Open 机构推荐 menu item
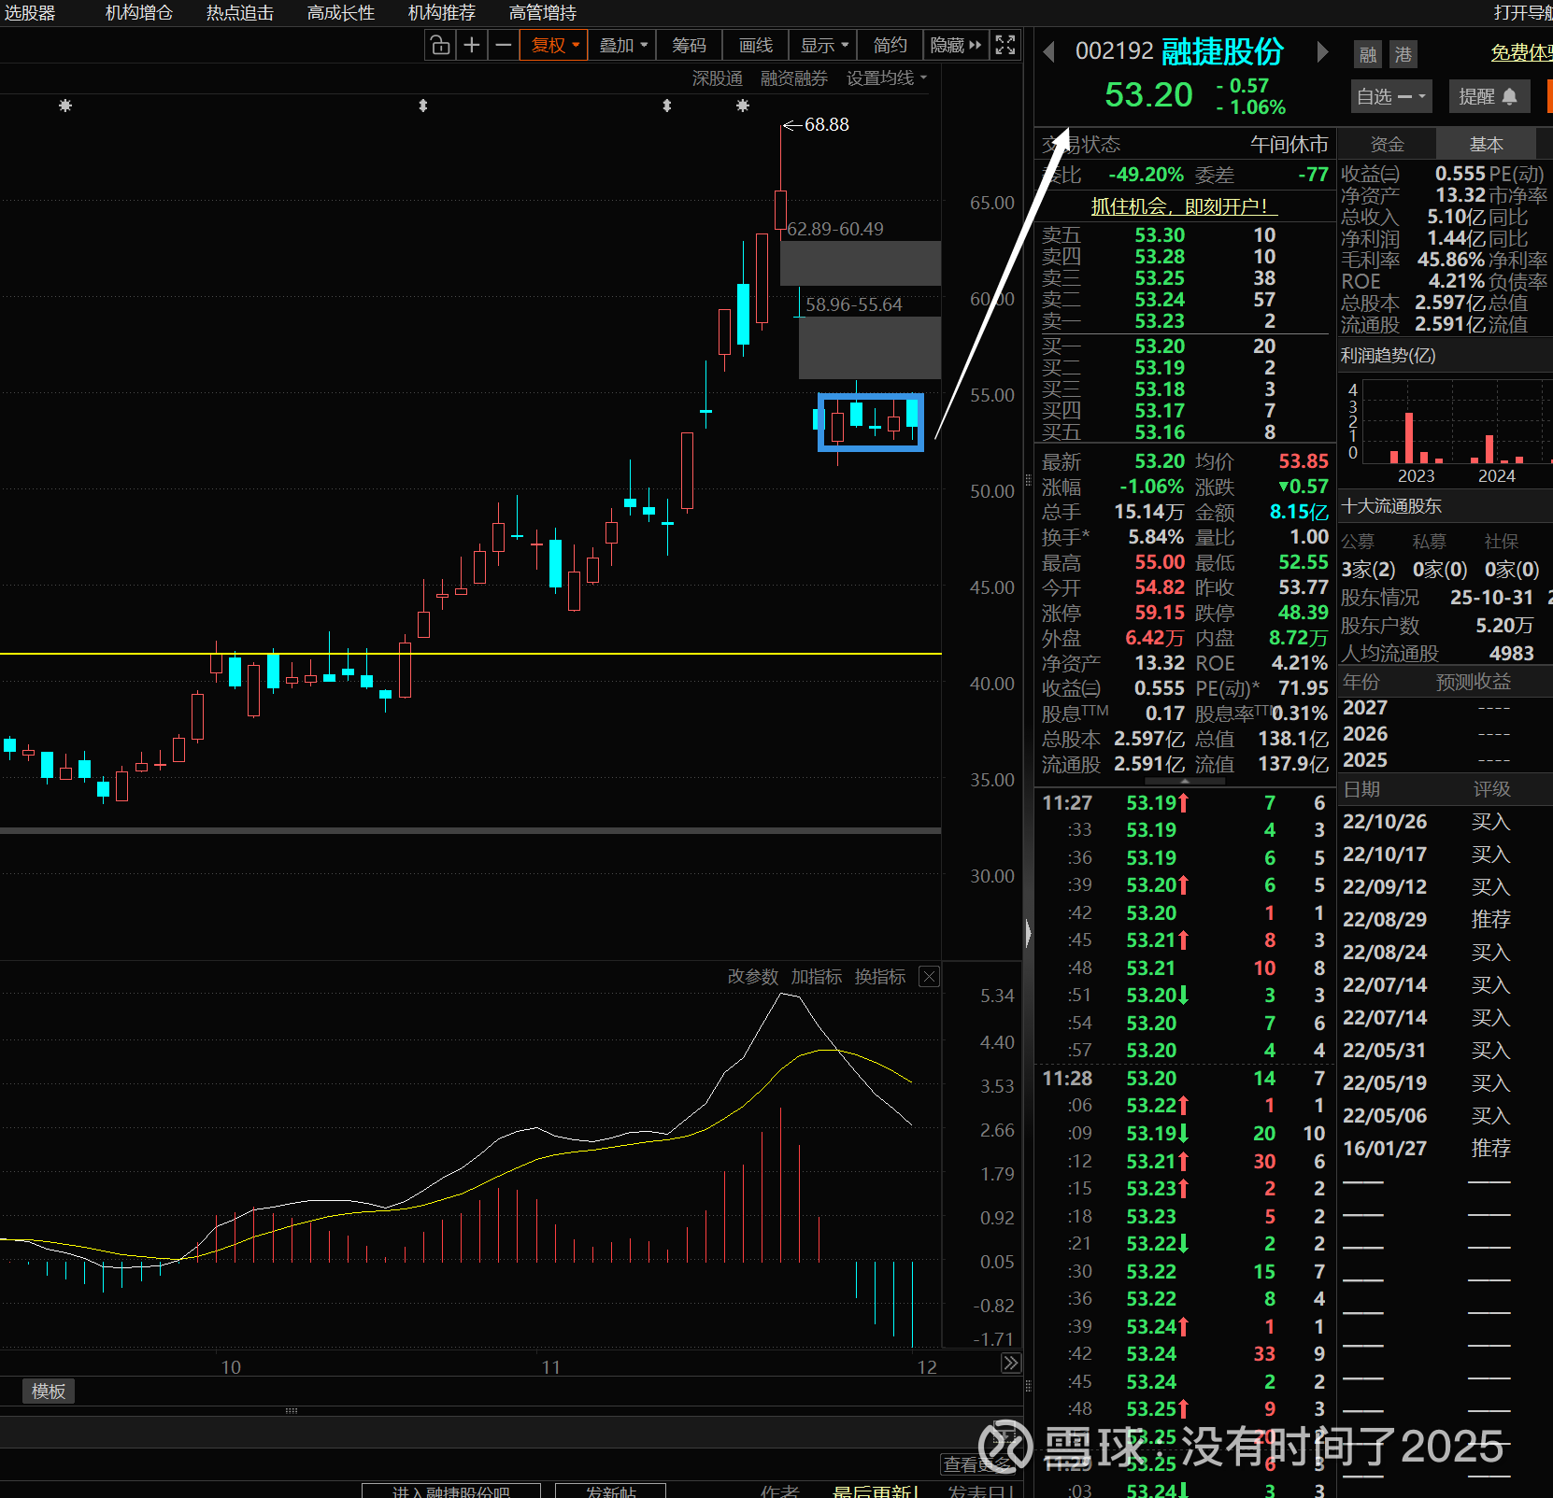The image size is (1553, 1498). pos(442,13)
